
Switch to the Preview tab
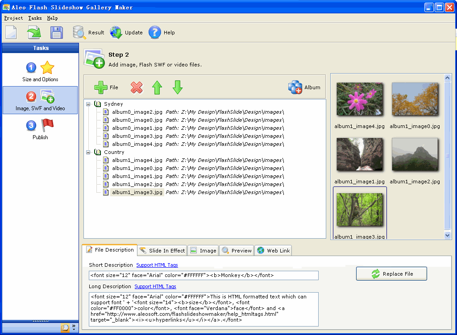(x=237, y=251)
